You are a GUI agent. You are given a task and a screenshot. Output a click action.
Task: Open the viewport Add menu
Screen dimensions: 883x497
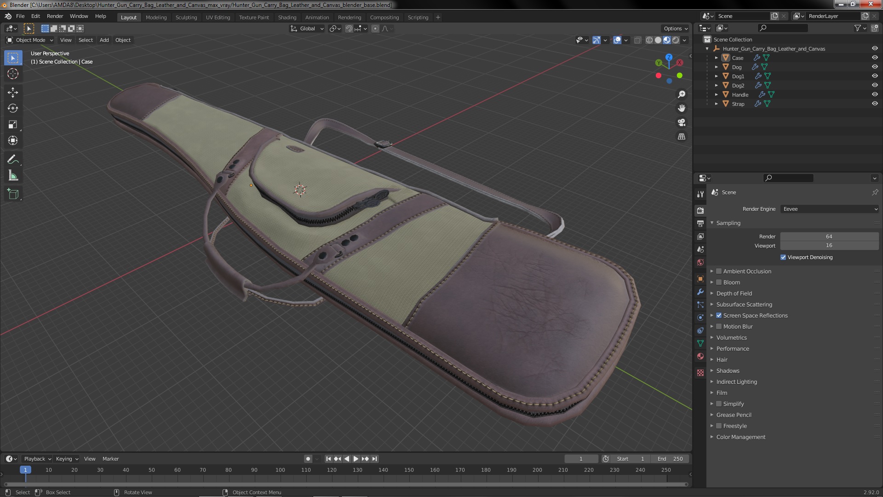pos(104,40)
